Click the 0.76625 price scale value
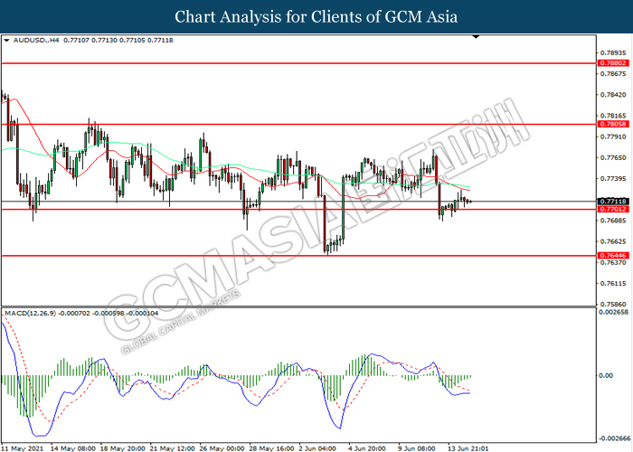Viewport: 633px width, 452px height. click(x=614, y=241)
